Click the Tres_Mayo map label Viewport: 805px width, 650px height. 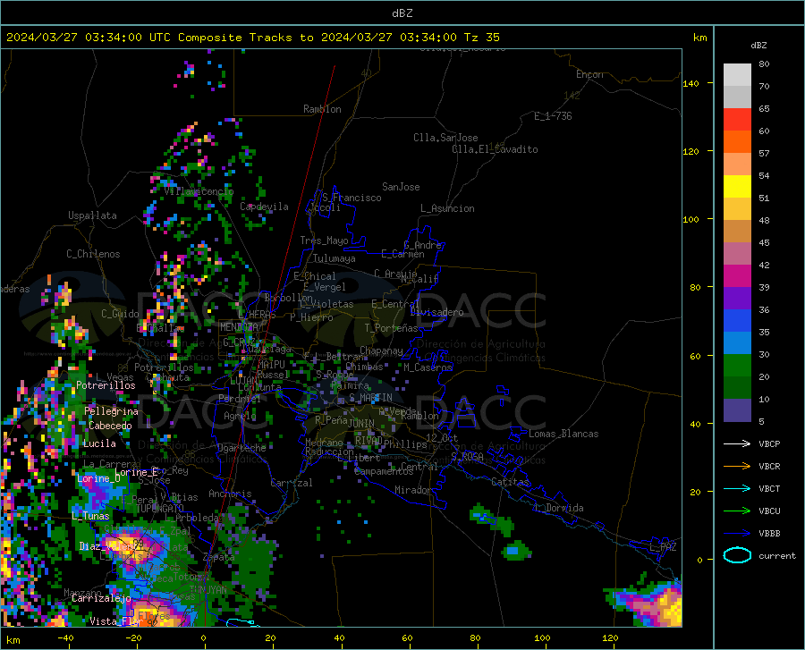click(324, 241)
